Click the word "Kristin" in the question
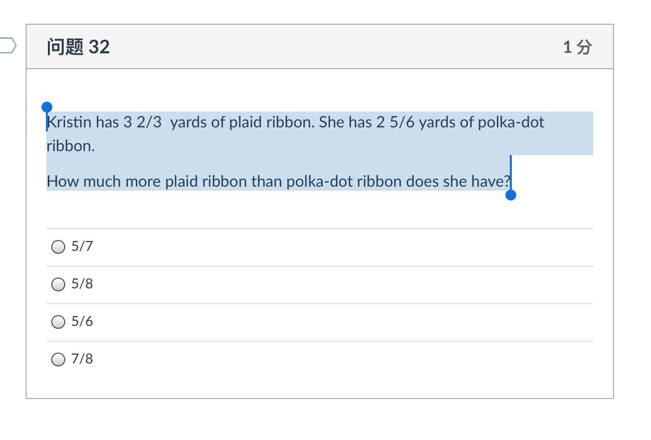Viewport: 651px width, 440px height. 69,122
